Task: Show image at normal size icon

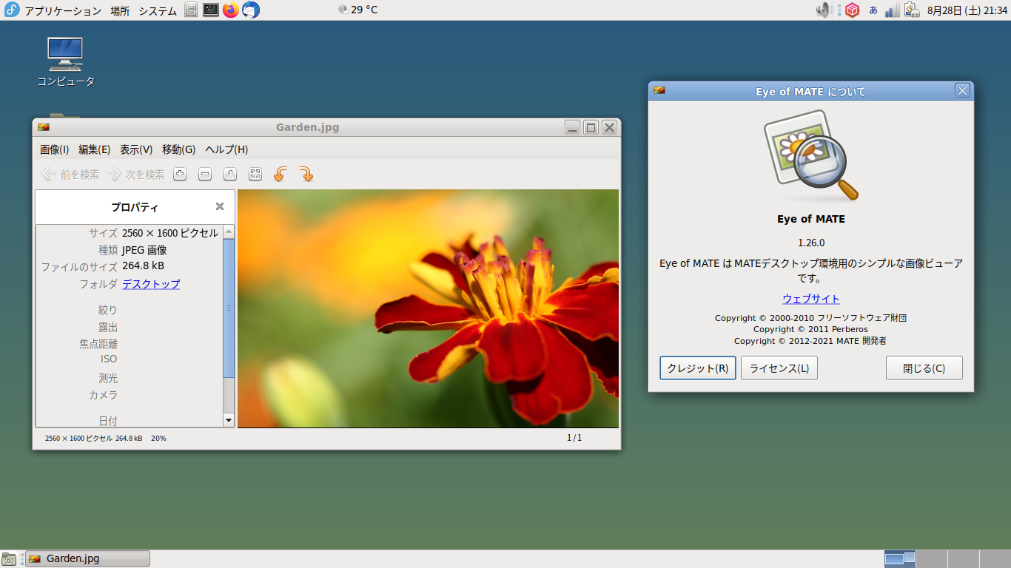Action: pos(230,174)
